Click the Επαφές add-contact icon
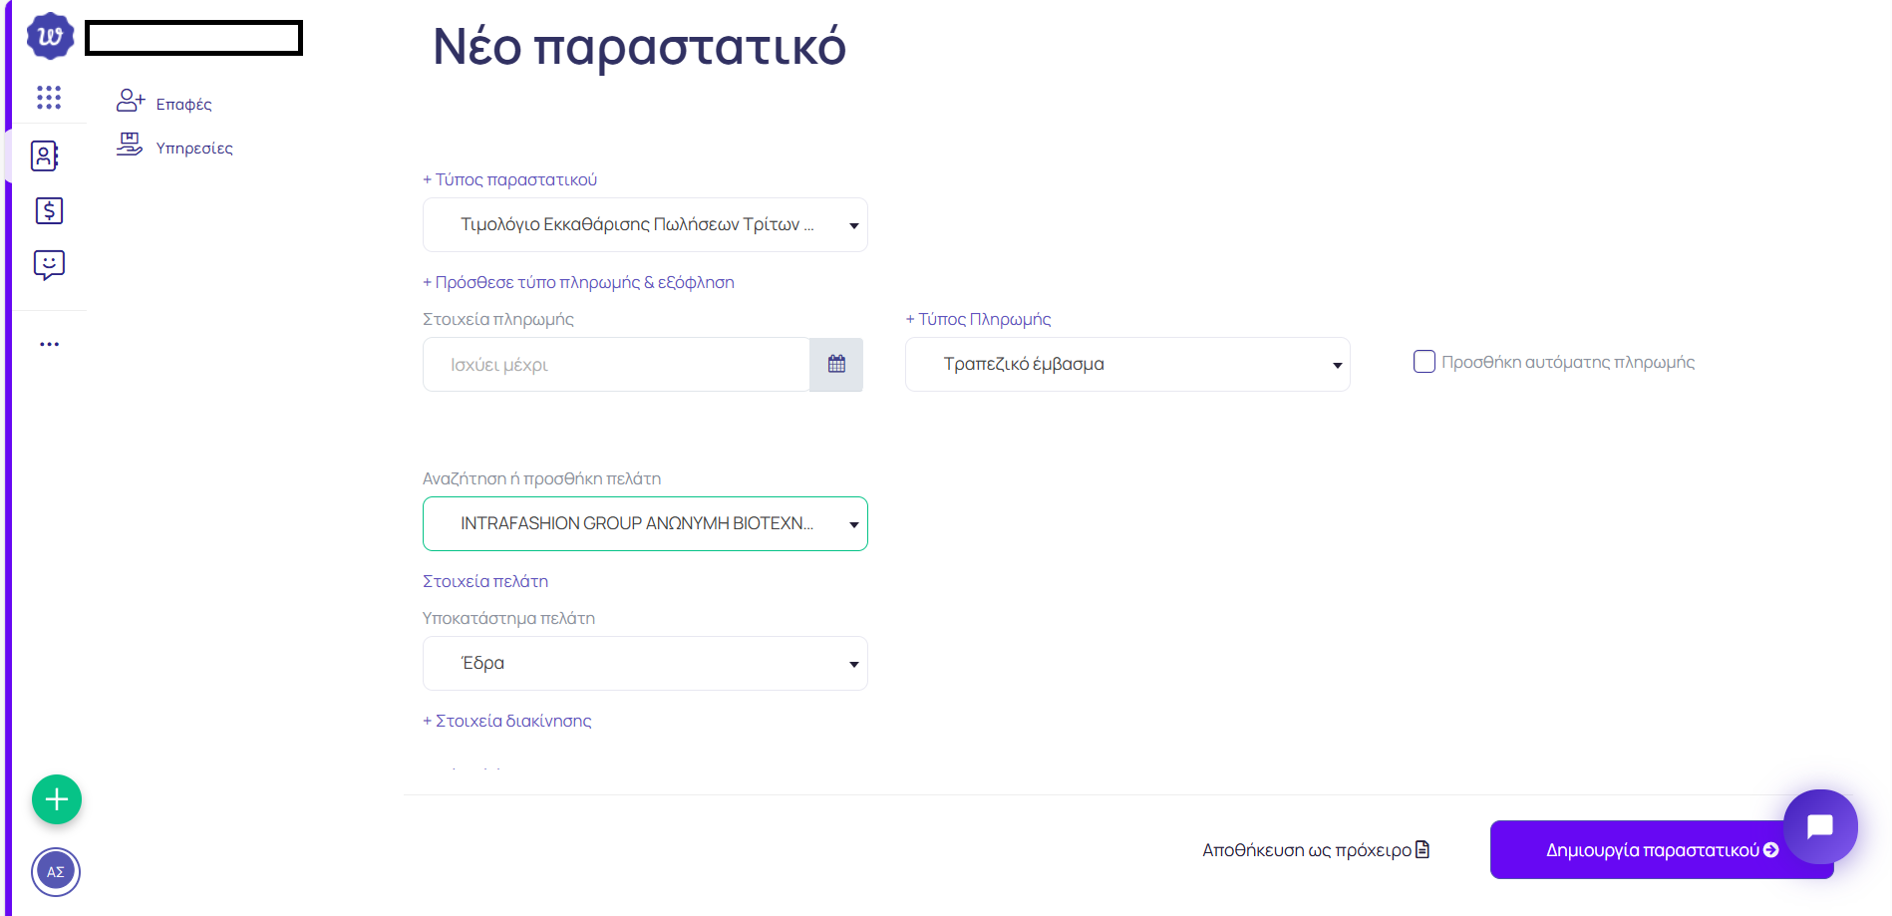Screen dimensions: 1892x916 point(131,101)
